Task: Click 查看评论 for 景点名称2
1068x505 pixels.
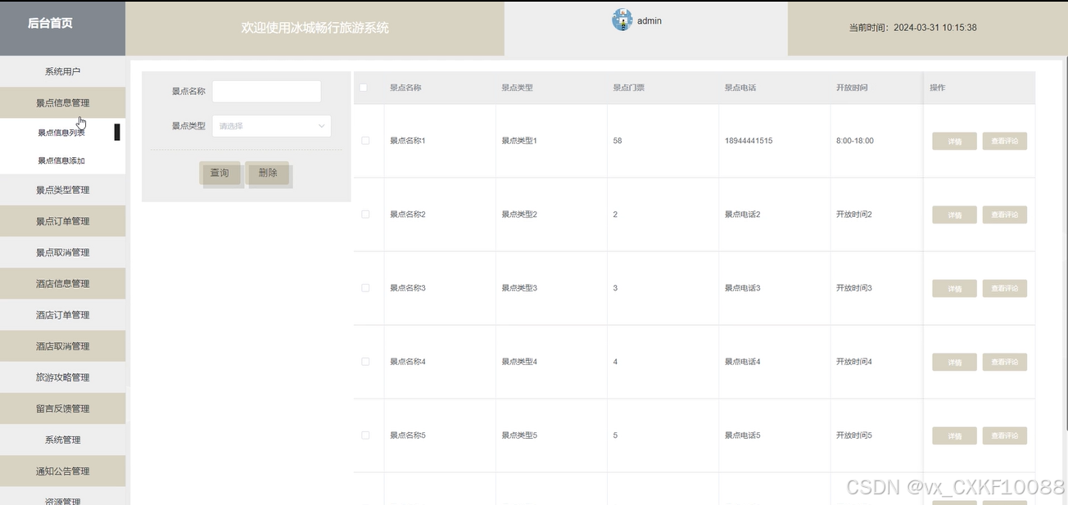Action: (x=1005, y=214)
